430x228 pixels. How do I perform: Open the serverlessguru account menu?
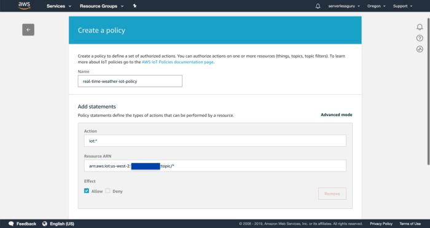344,6
